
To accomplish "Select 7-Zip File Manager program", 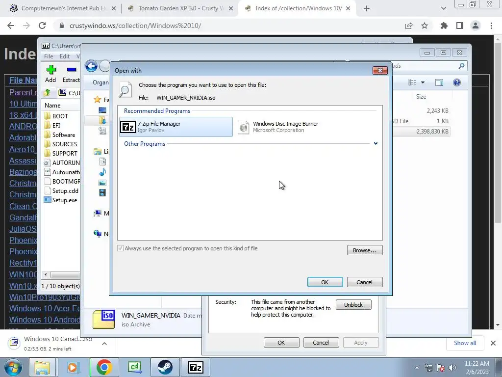I will click(176, 127).
